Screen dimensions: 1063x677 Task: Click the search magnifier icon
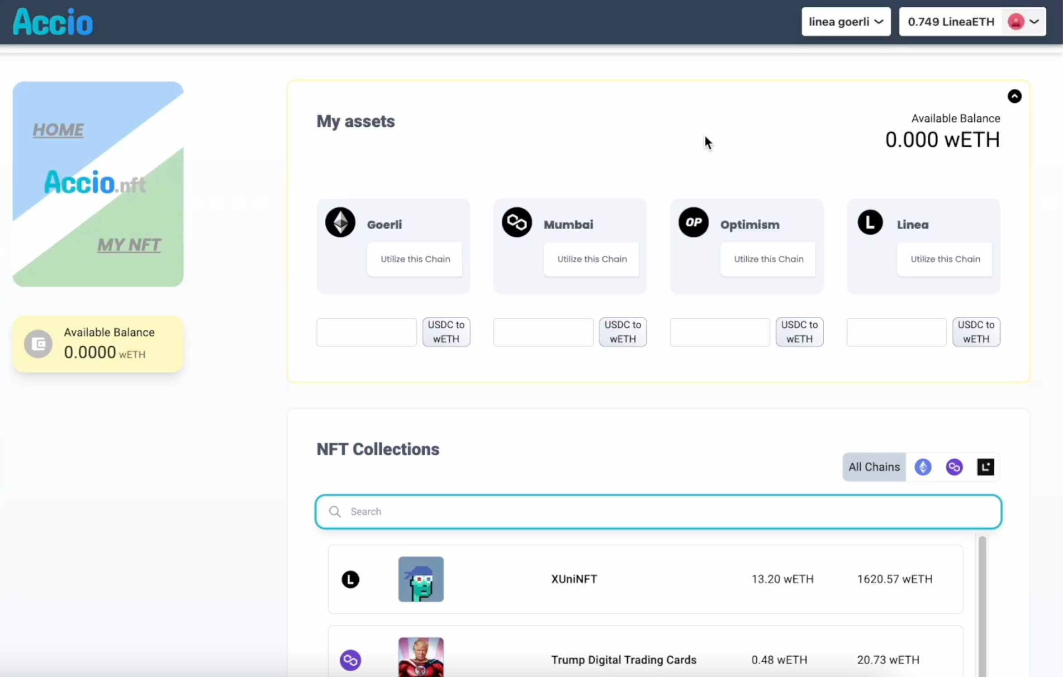(335, 511)
